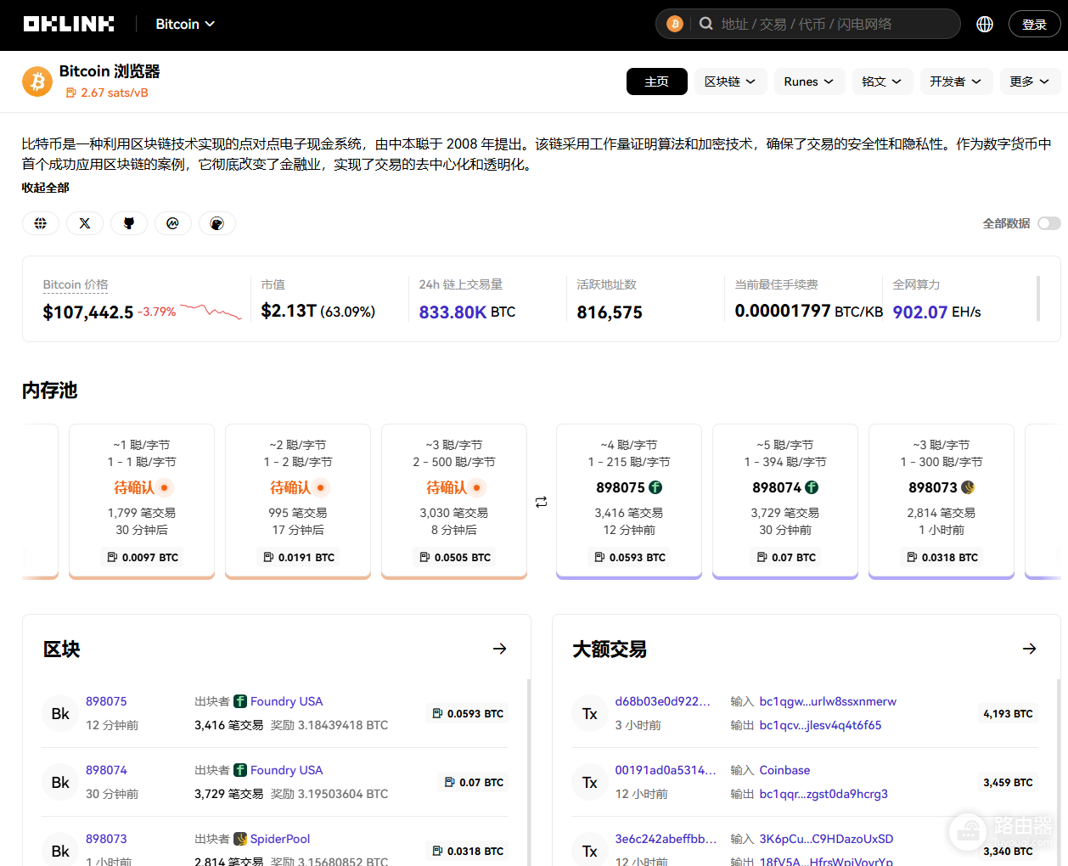Expand the 区块链 menu
The width and height of the screenshot is (1068, 866).
tap(731, 82)
